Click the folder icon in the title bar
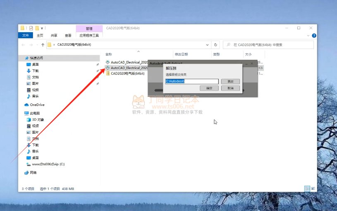The width and height of the screenshot is (337, 211). [x=22, y=28]
